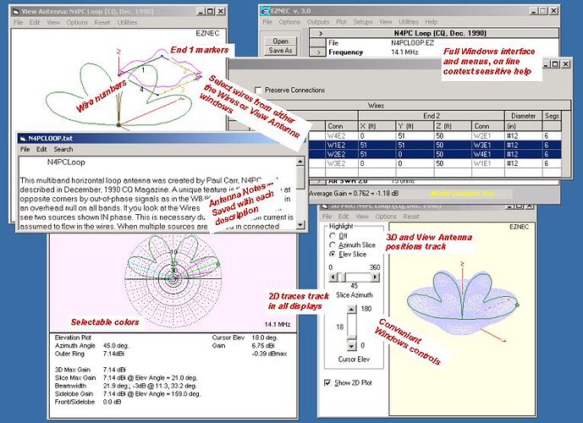Click the EZNEC v. 3.0 title bar icon
The width and height of the screenshot is (583, 423).
coord(265,11)
